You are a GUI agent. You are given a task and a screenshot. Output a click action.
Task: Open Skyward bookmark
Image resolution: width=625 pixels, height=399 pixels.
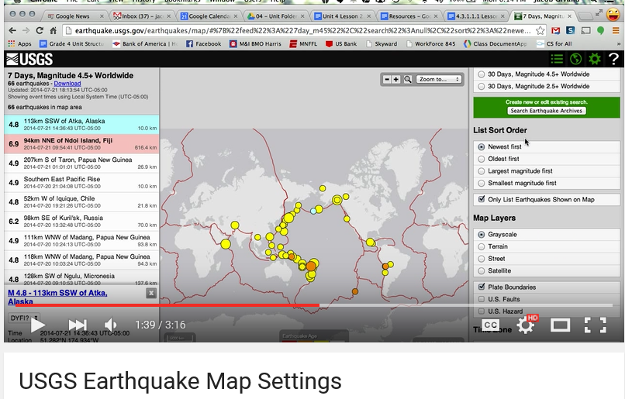pyautogui.click(x=382, y=44)
